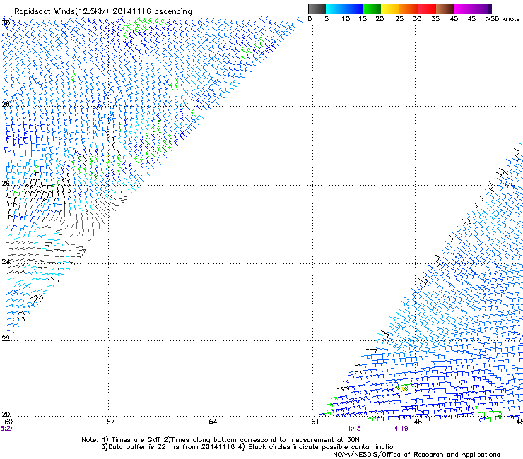Click the gray 0-5 knots color segment
Viewport: 523px width, 459px height.
pos(317,8)
